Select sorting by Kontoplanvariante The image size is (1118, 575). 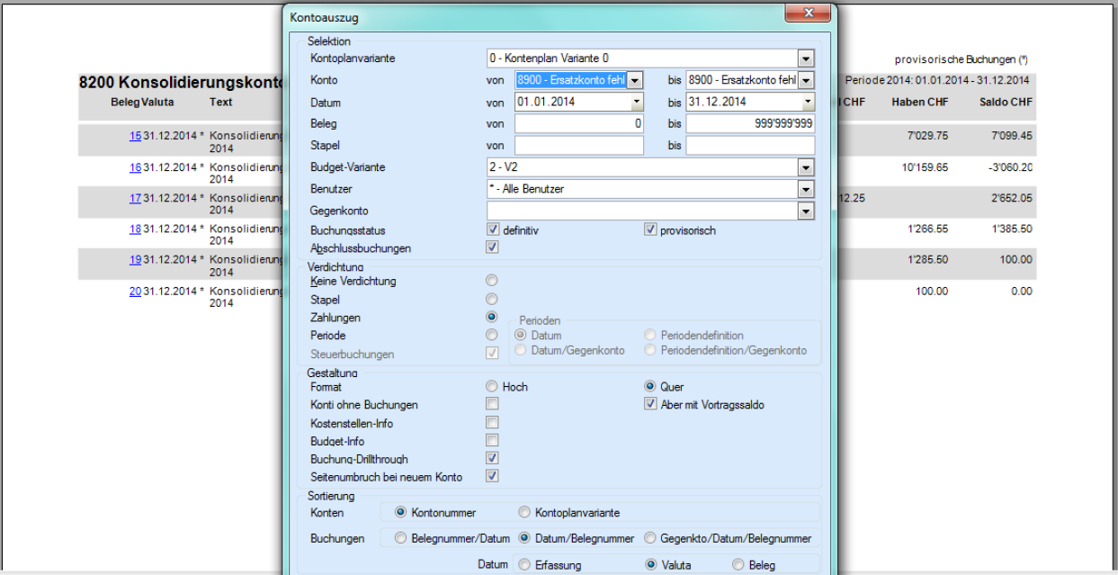(524, 513)
